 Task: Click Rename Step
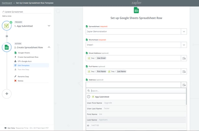point(23,77)
